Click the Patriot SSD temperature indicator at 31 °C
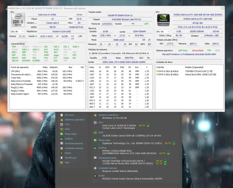233x188 pixels. tap(165, 163)
